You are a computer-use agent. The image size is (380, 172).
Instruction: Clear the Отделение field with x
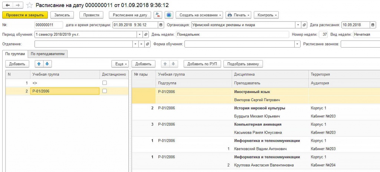(x=141, y=44)
